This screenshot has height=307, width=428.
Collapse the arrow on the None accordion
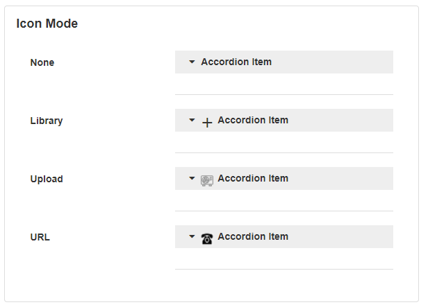192,62
